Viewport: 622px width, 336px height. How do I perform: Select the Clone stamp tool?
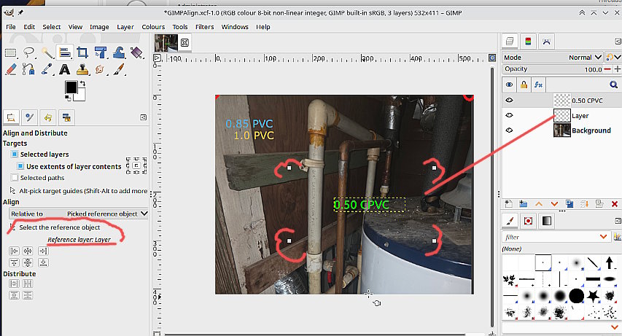[x=82, y=70]
